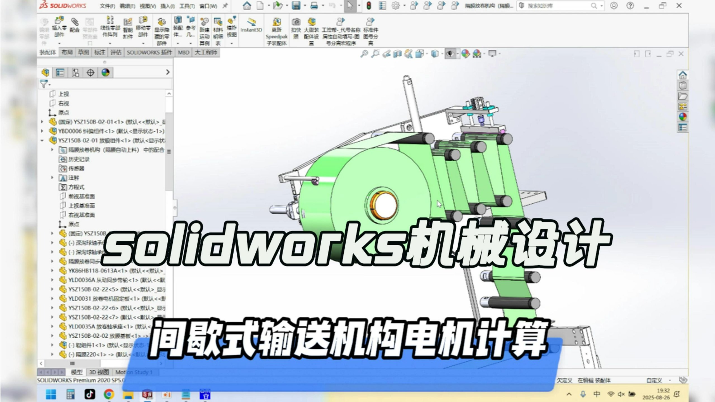Toggle the Hide/Show Items eye icon
This screenshot has height=402, width=715.
point(450,54)
